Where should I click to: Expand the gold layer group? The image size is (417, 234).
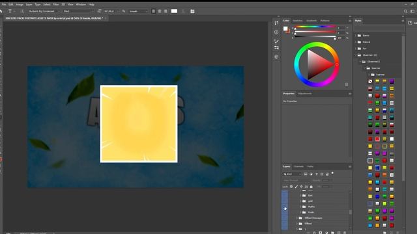[301, 201]
